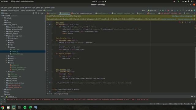Open the terminal icon in the dock
196x110 pixels.
pos(19,107)
